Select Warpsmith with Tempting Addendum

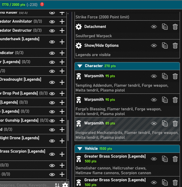coord(127,82)
